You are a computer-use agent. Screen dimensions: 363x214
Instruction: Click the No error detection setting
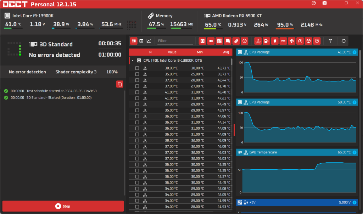click(27, 72)
